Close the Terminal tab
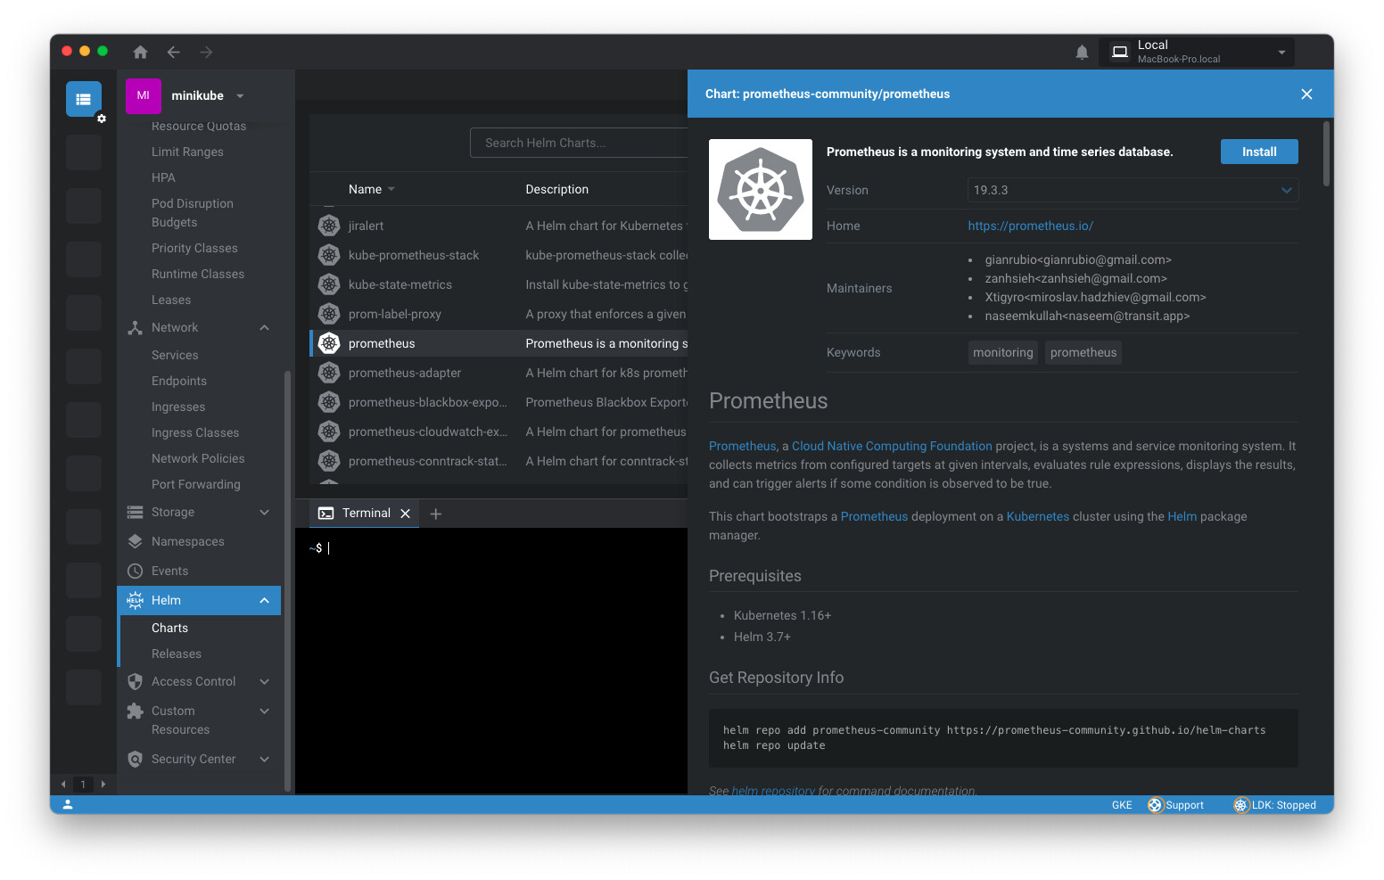The height and width of the screenshot is (880, 1384). tap(405, 514)
